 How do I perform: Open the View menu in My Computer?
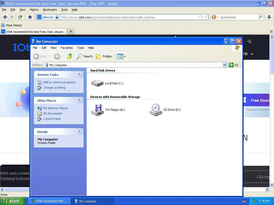coord(54,48)
